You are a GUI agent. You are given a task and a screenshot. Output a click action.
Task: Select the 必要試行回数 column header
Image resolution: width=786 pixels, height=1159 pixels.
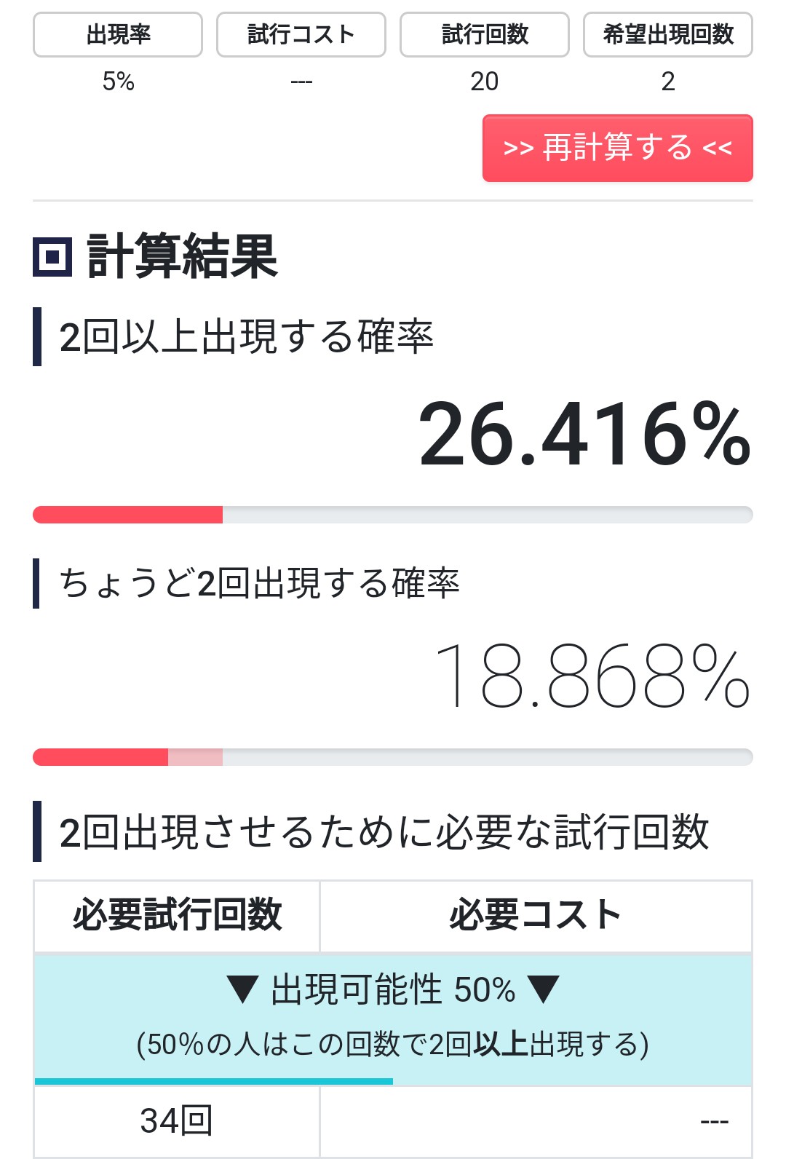pyautogui.click(x=177, y=915)
